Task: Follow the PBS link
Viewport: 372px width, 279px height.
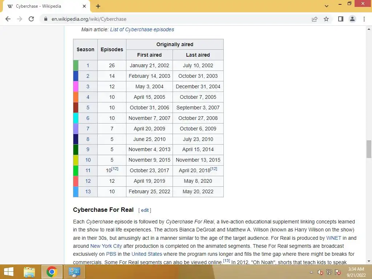Action: point(111,254)
